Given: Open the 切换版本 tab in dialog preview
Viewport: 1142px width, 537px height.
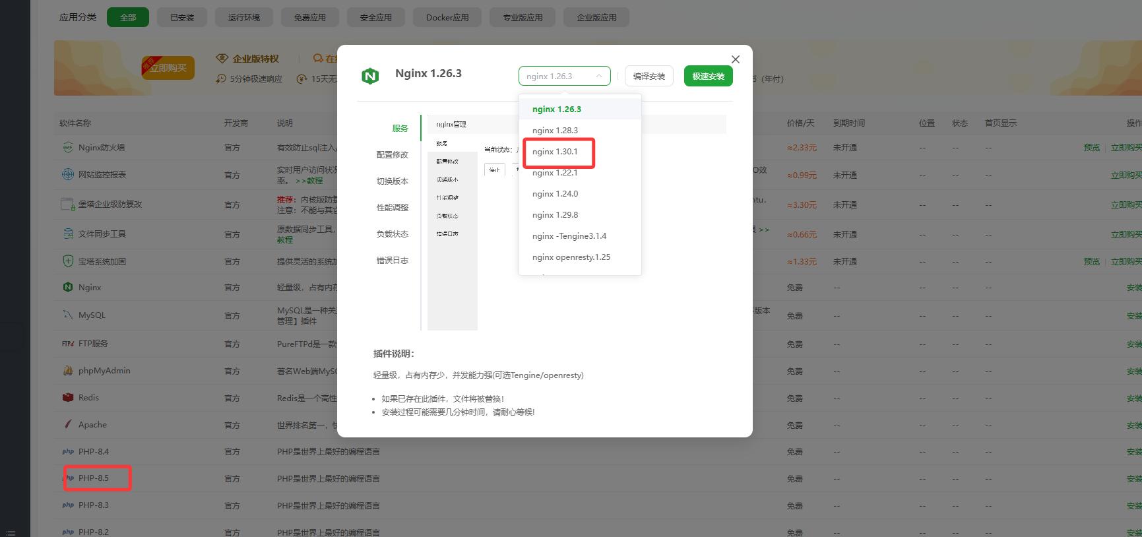Looking at the screenshot, I should click(x=393, y=181).
